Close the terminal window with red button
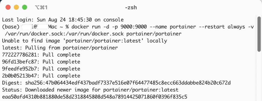The image size is (262, 101). [8, 7]
